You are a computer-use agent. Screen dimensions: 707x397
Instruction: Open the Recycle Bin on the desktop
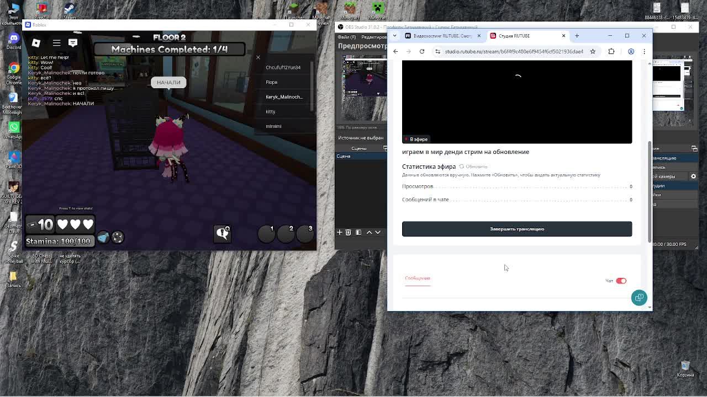click(685, 369)
